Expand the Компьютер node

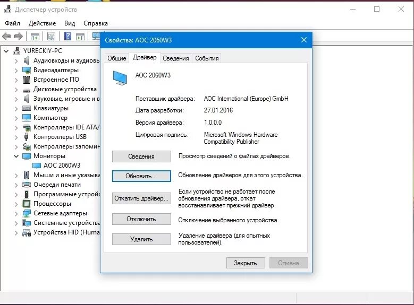[x=16, y=118]
